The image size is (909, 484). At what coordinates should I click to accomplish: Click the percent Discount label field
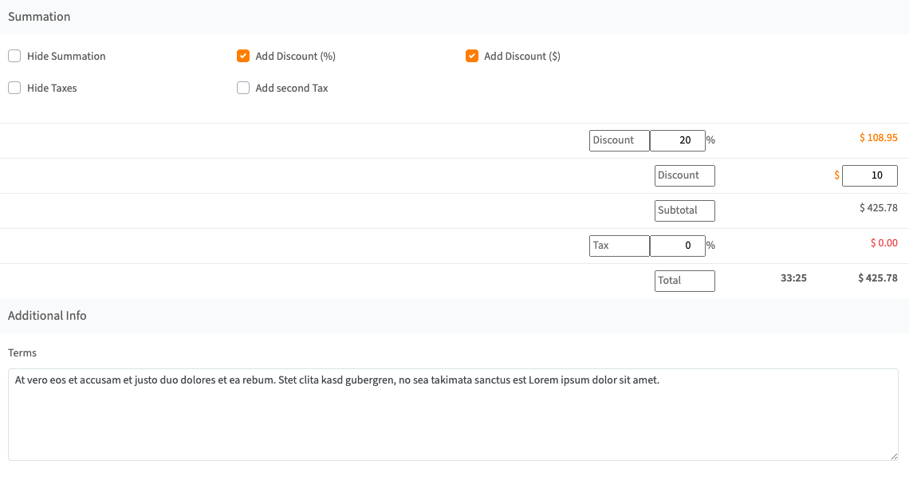pyautogui.click(x=619, y=141)
